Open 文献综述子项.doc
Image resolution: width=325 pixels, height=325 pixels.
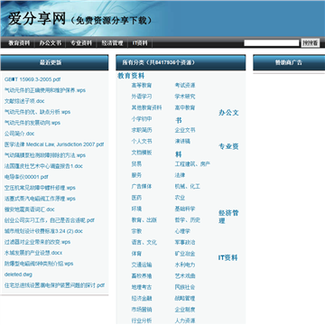pos(24,101)
